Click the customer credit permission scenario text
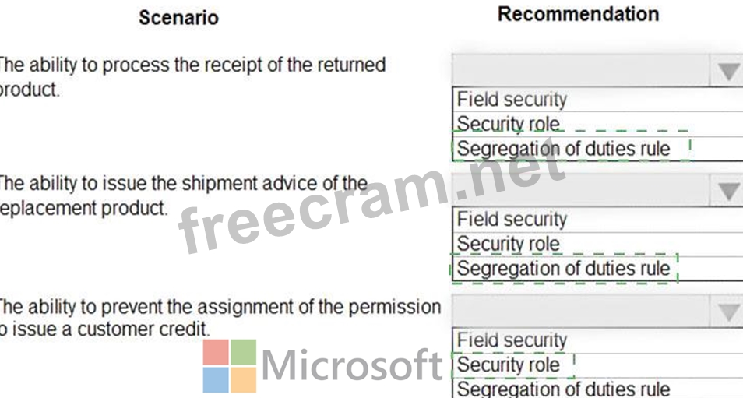The width and height of the screenshot is (743, 398). 218,317
